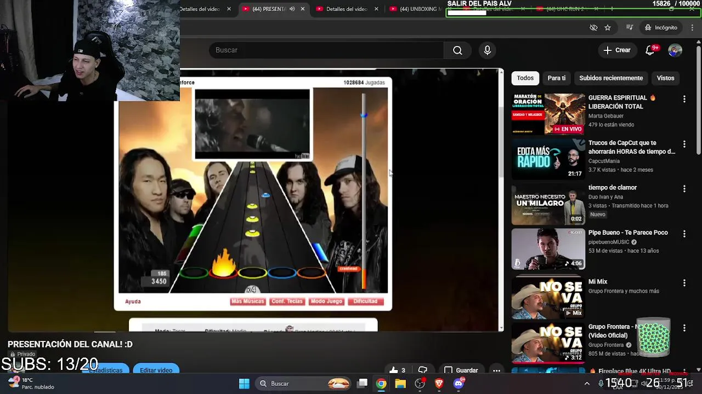Click the YouTube search magnifier button

457,50
